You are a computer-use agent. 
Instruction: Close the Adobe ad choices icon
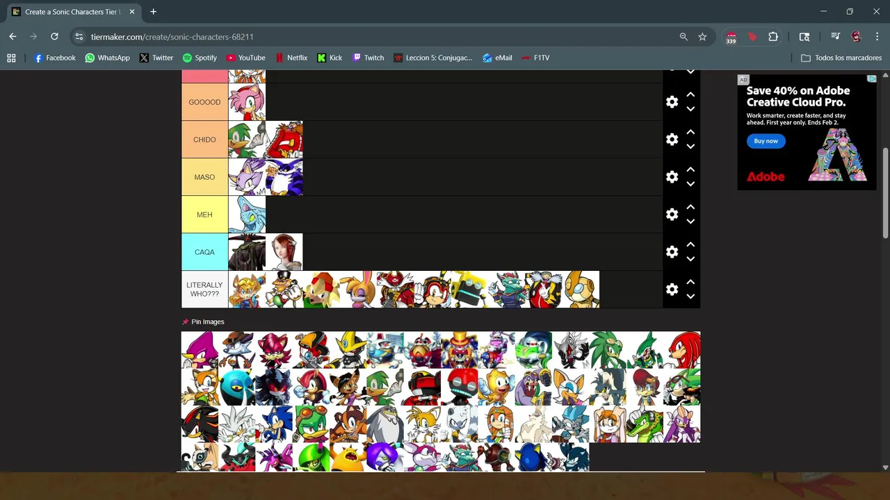(871, 79)
